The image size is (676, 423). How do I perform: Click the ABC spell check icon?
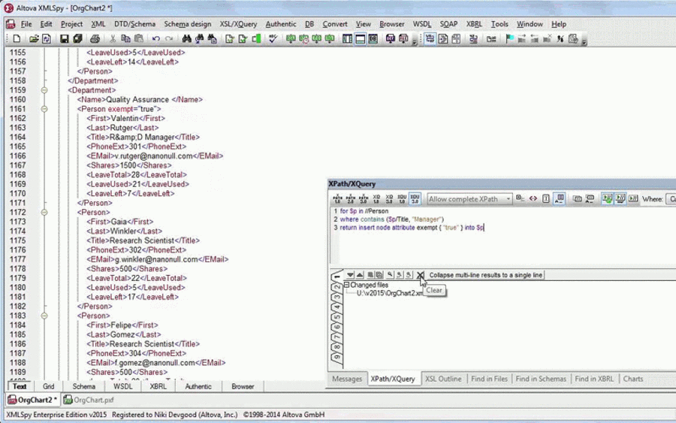(x=273, y=39)
